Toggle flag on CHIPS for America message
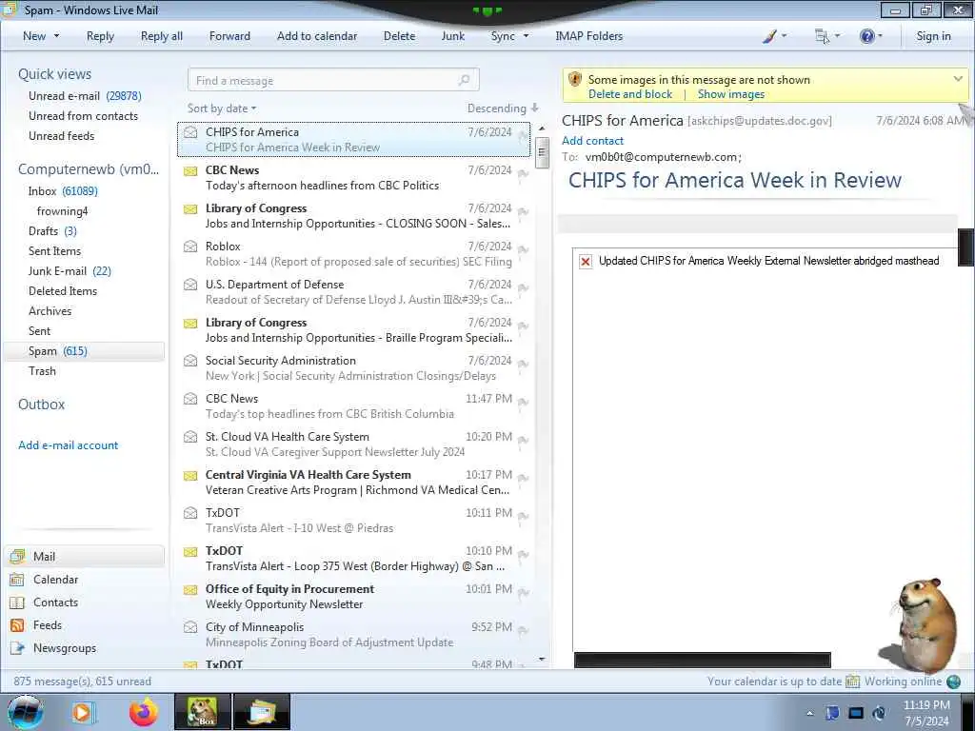The height and width of the screenshot is (731, 975). click(523, 136)
